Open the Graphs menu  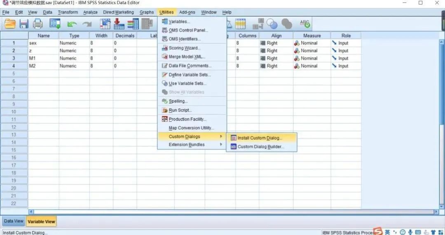click(146, 12)
